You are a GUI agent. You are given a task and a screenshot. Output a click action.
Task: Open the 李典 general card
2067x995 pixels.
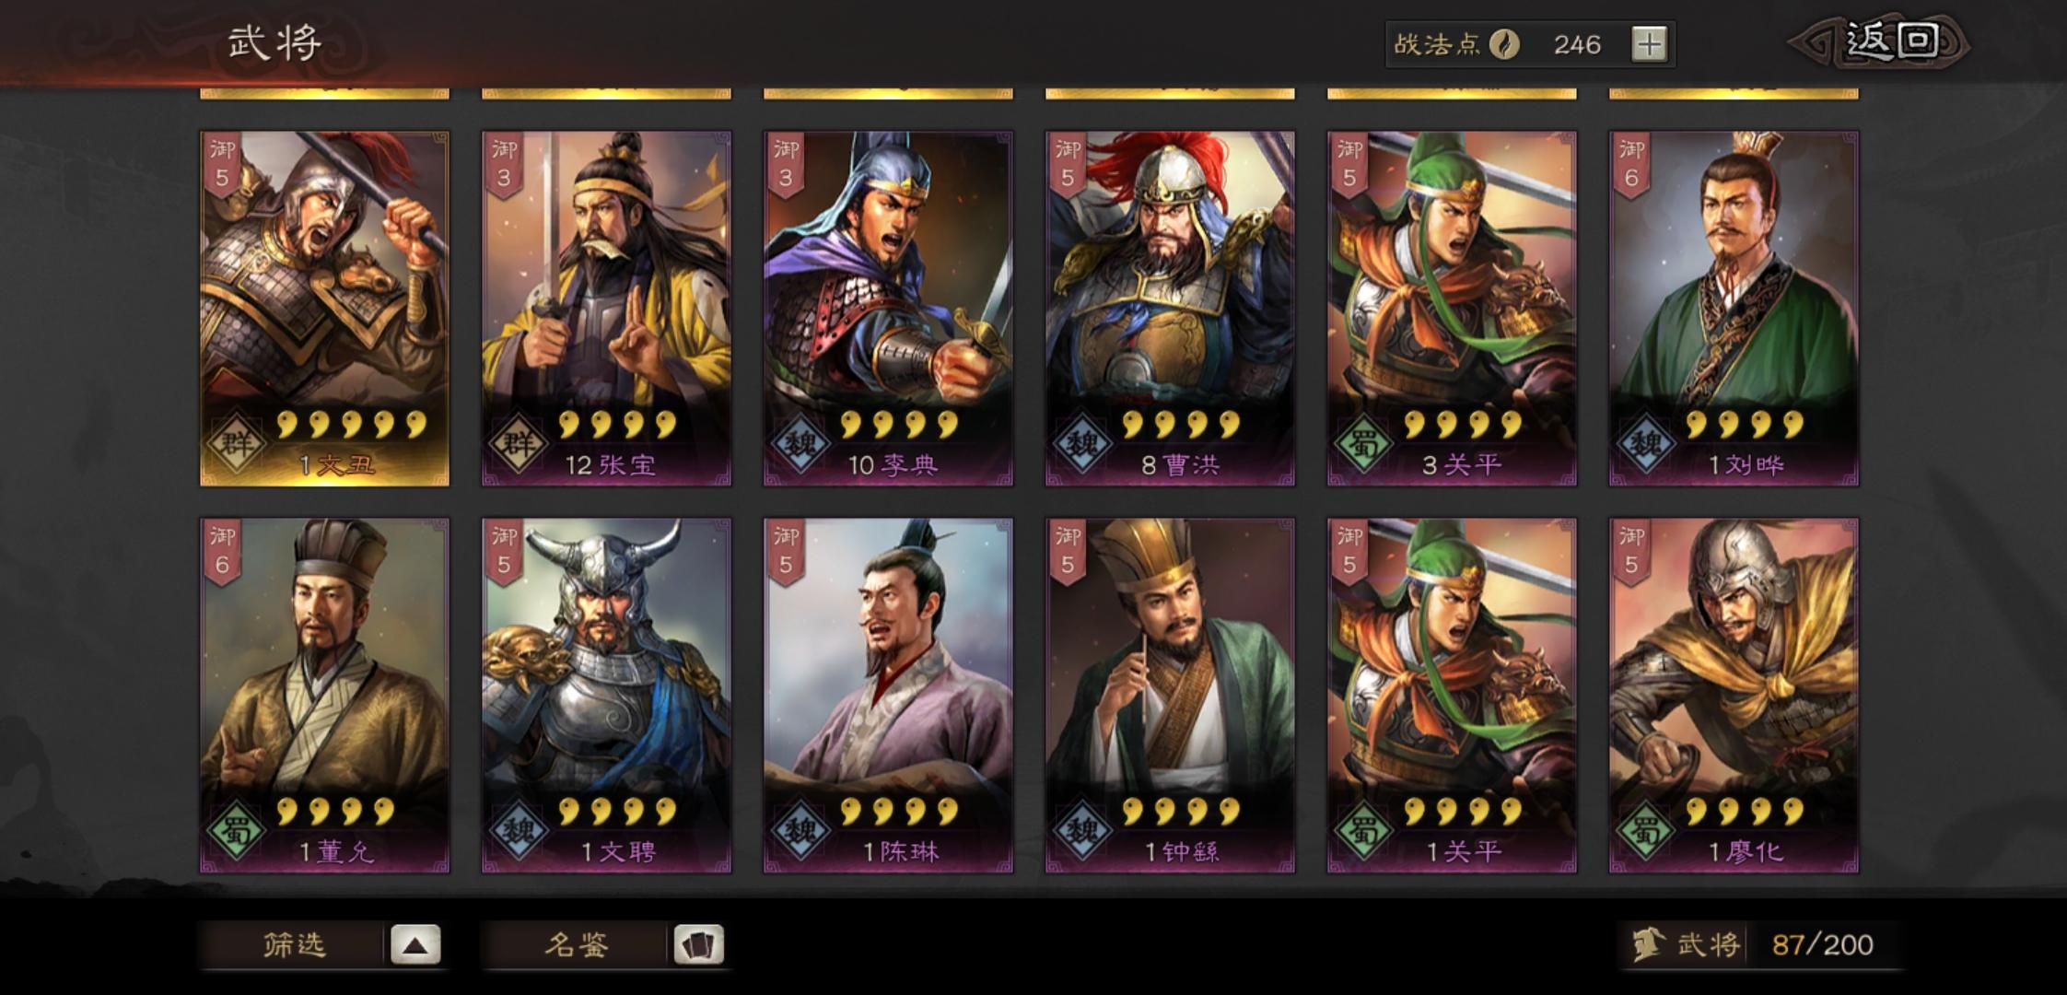pyautogui.click(x=889, y=309)
